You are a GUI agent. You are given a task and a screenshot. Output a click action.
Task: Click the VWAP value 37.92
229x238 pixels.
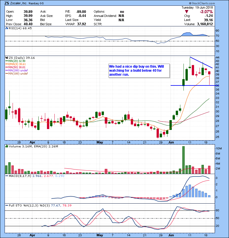click(82, 24)
